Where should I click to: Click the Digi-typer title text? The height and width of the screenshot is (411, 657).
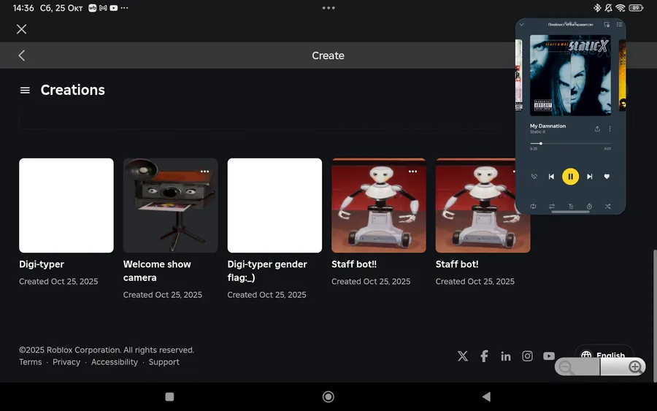[42, 264]
